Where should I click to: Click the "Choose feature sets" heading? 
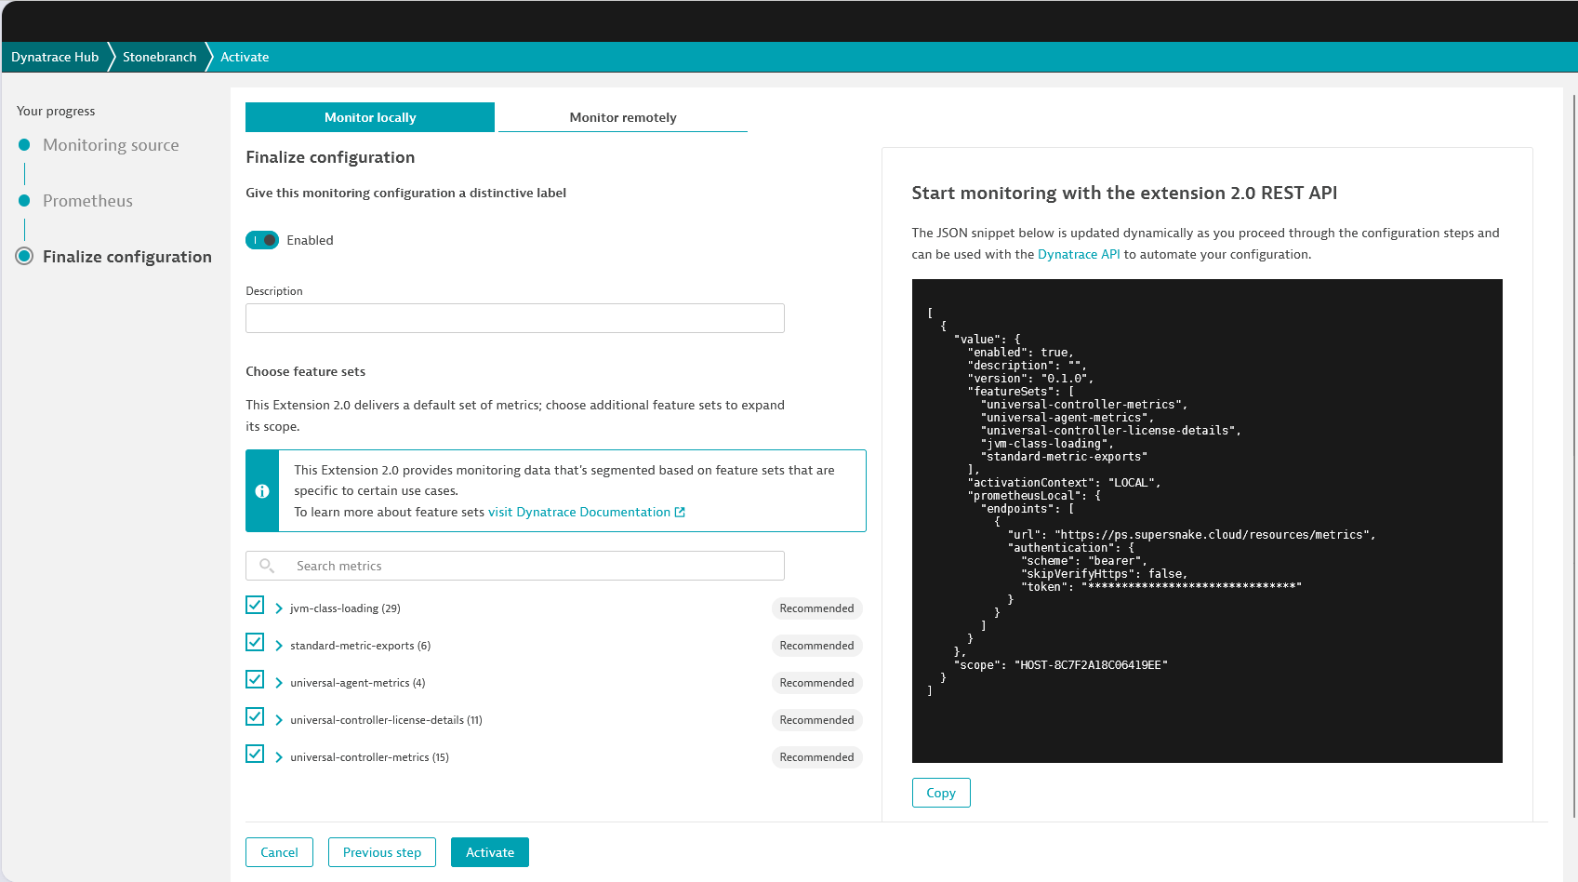tap(305, 371)
